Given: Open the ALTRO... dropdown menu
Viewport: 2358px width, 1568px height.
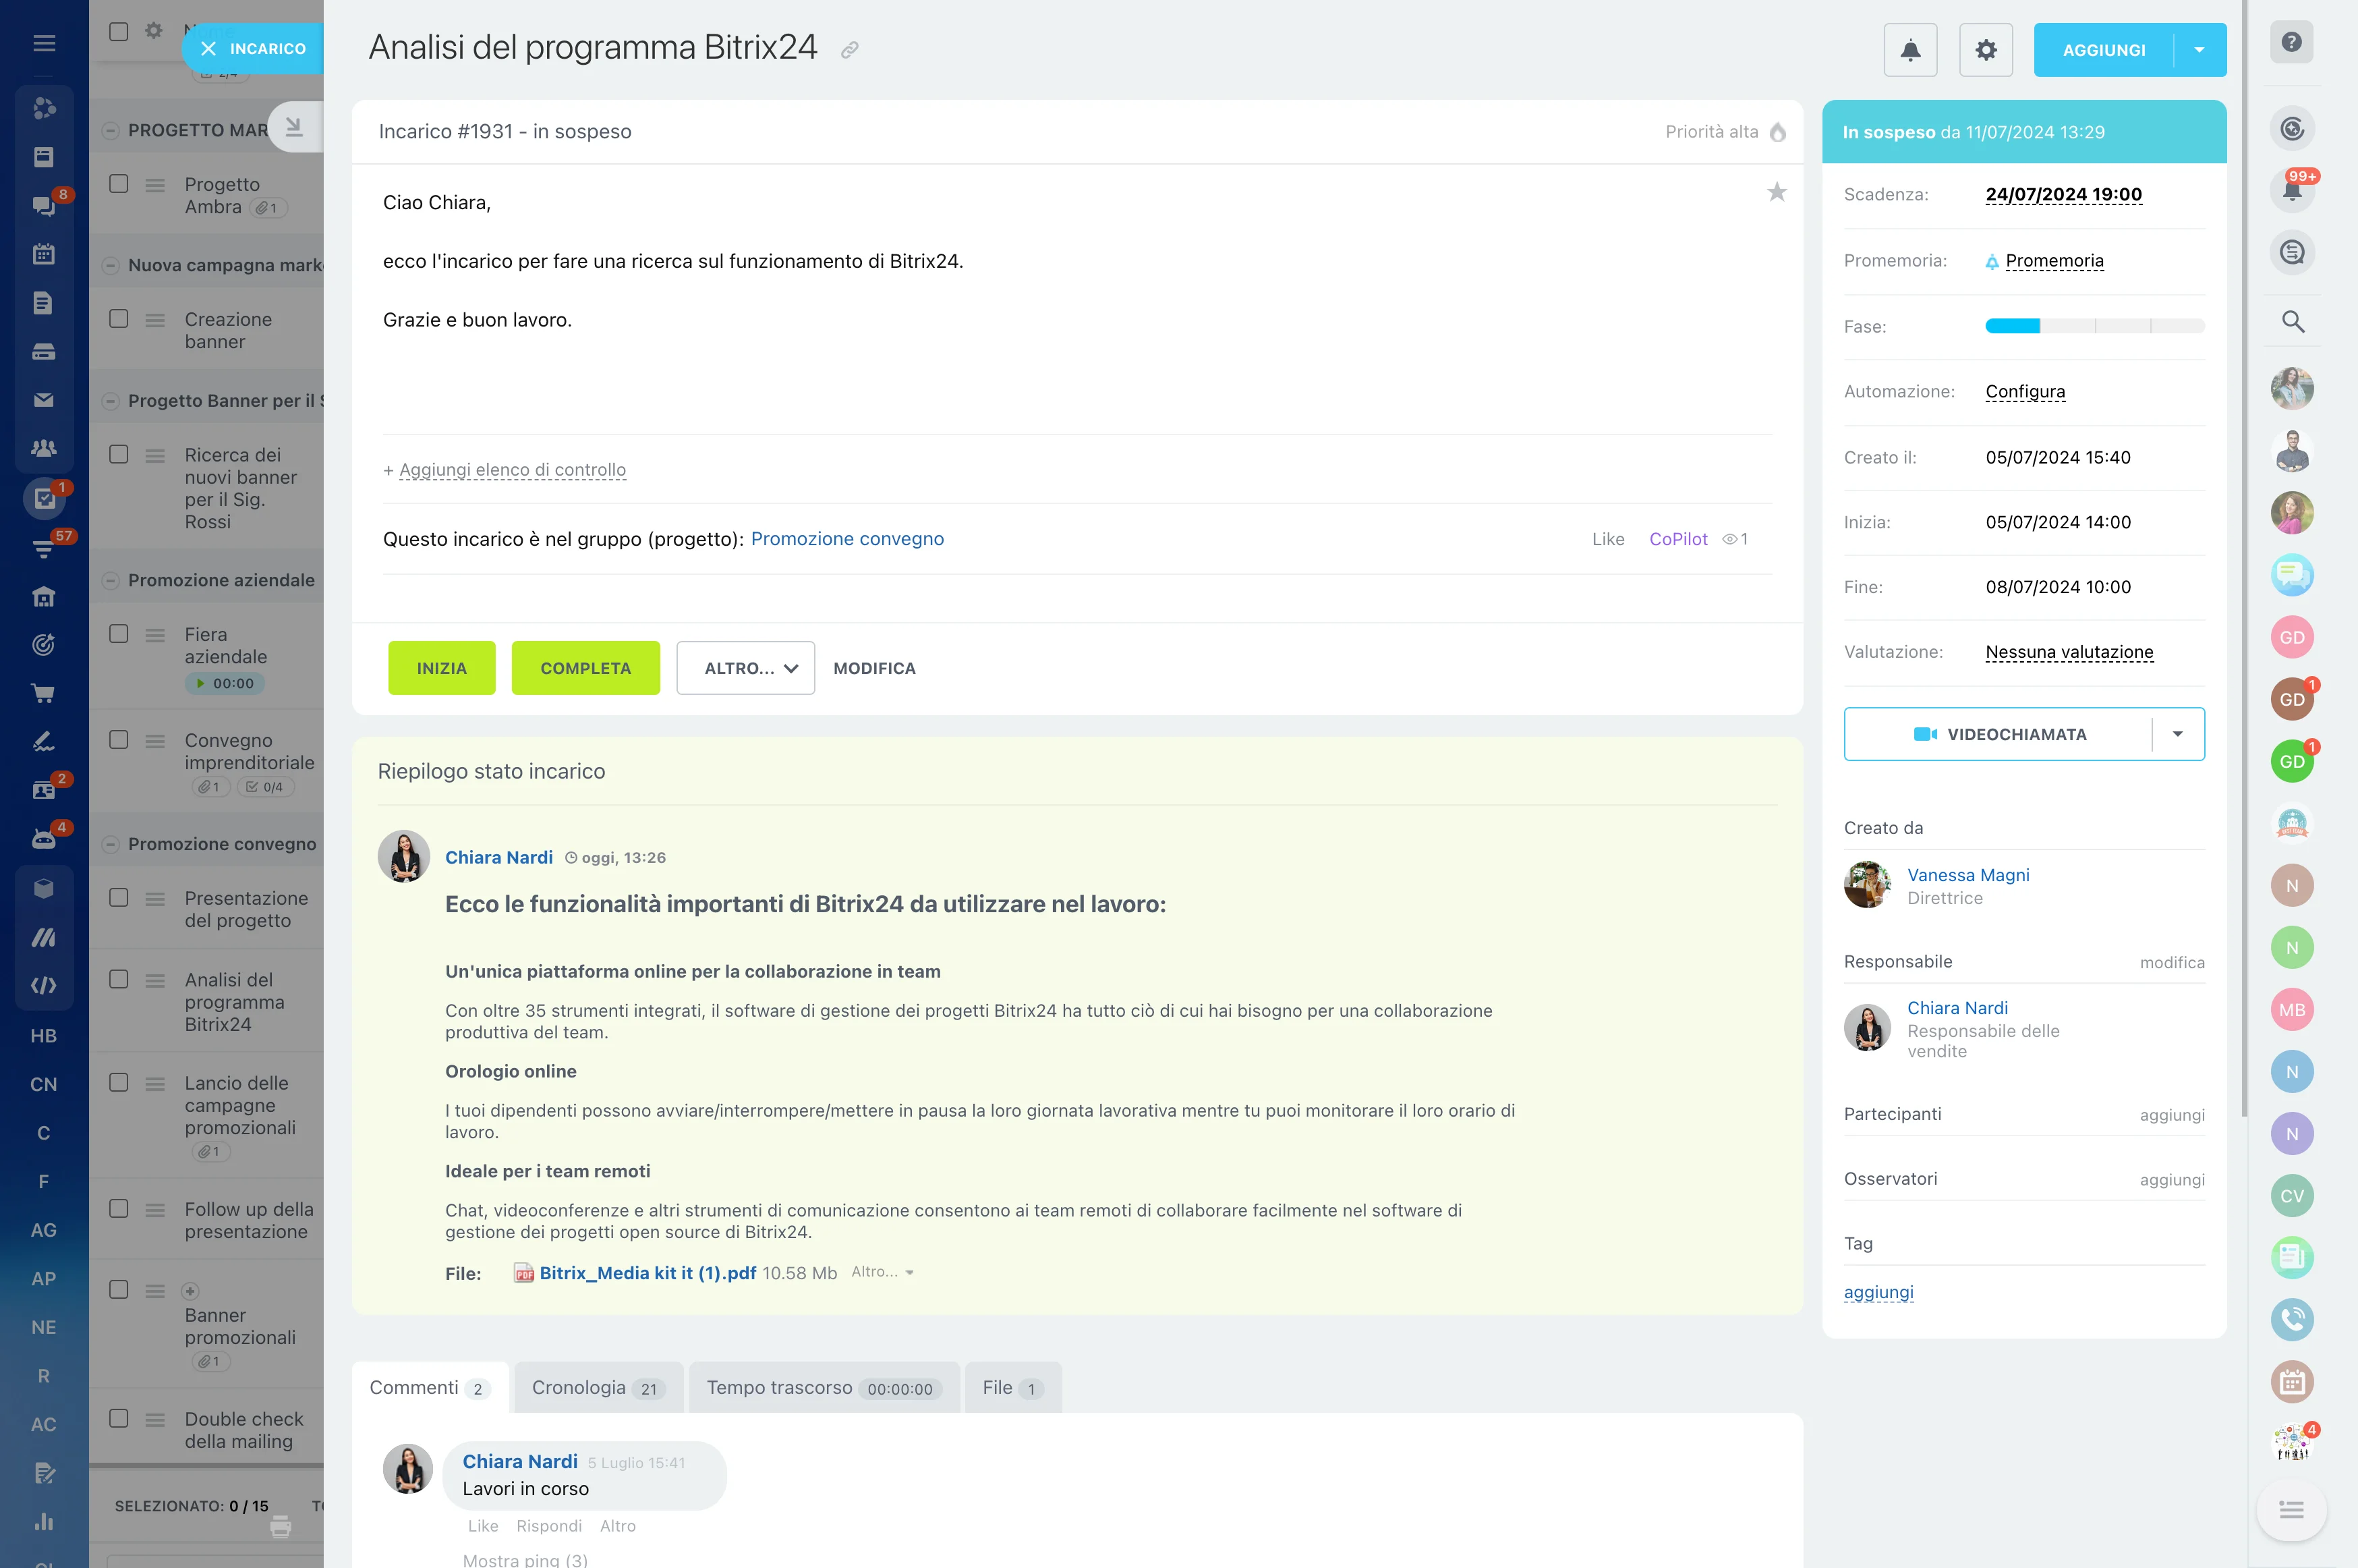Looking at the screenshot, I should click(745, 667).
